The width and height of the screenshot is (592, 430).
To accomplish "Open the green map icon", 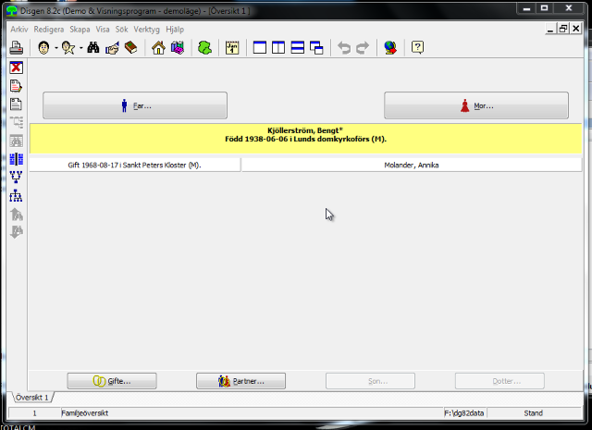I will click(204, 48).
